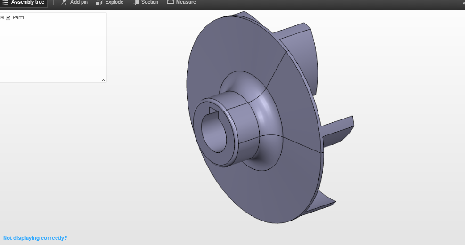Select the Section tool
The width and height of the screenshot is (465, 245).
[145, 2]
